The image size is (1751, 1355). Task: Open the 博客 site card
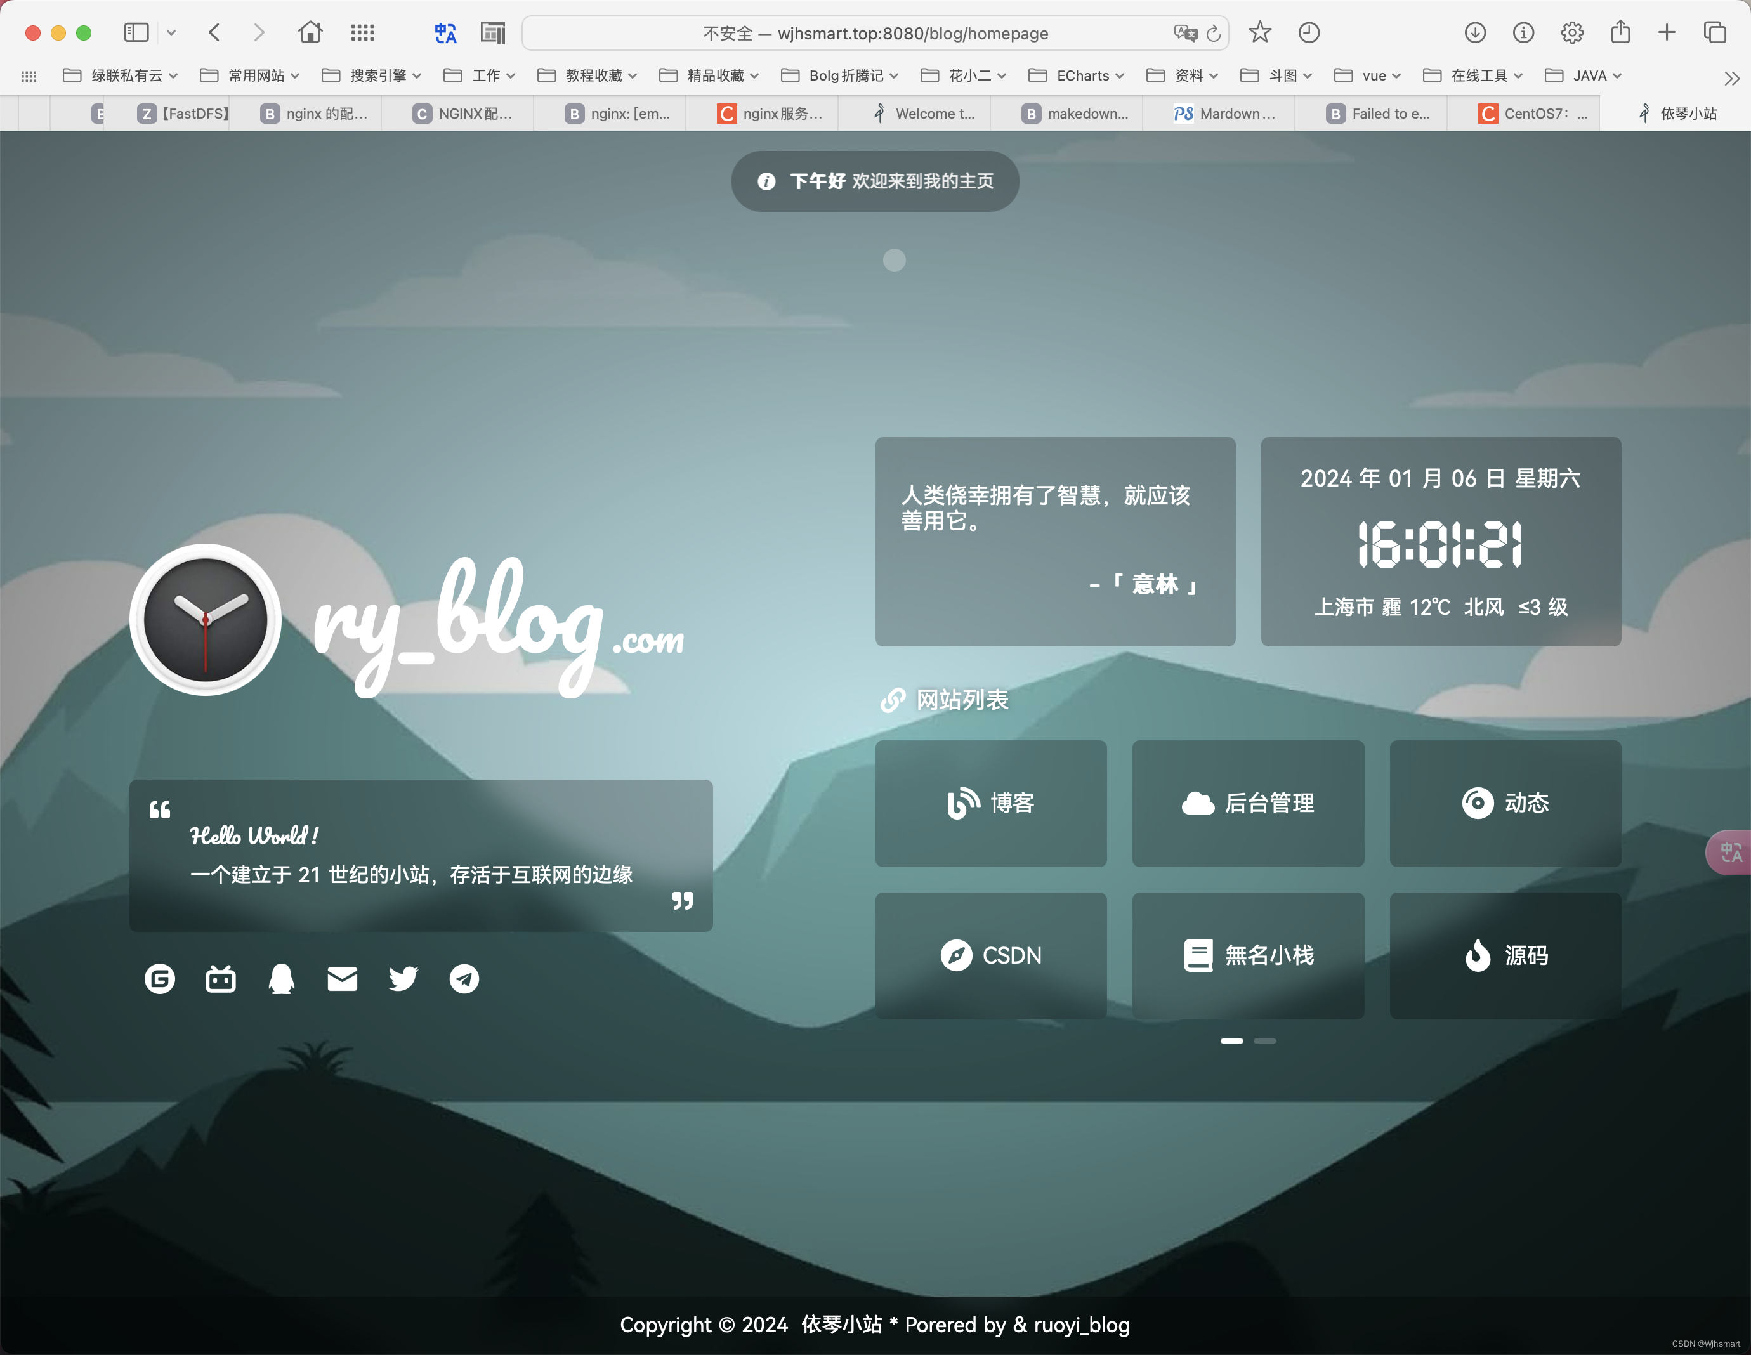[991, 803]
